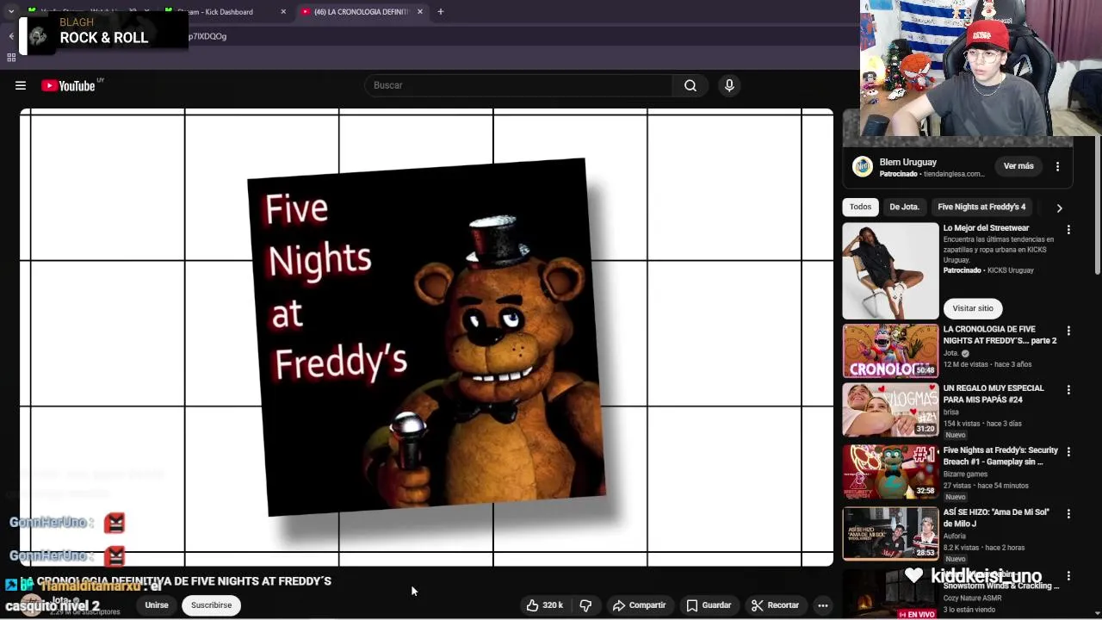Clip the video with Recortar

(x=775, y=605)
